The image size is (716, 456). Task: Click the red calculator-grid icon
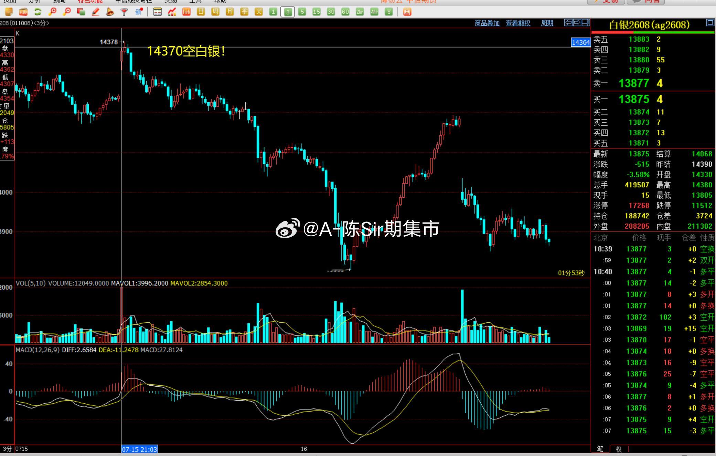[407, 12]
